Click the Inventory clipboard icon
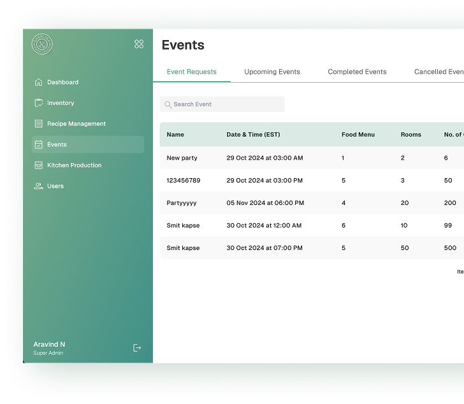The width and height of the screenshot is (464, 404). point(38,103)
